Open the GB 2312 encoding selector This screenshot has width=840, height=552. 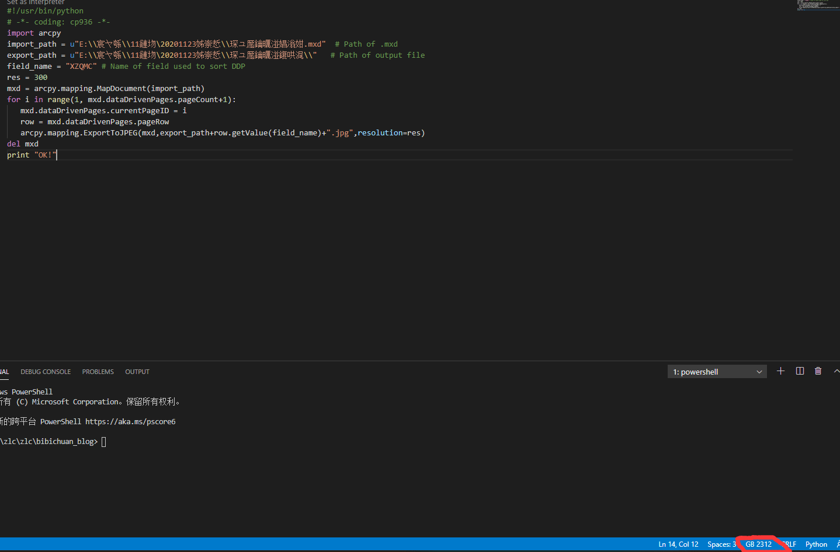click(x=758, y=544)
